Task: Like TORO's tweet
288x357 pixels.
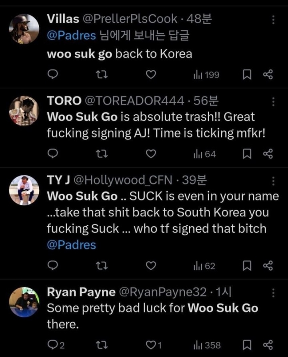Action: click(x=151, y=154)
